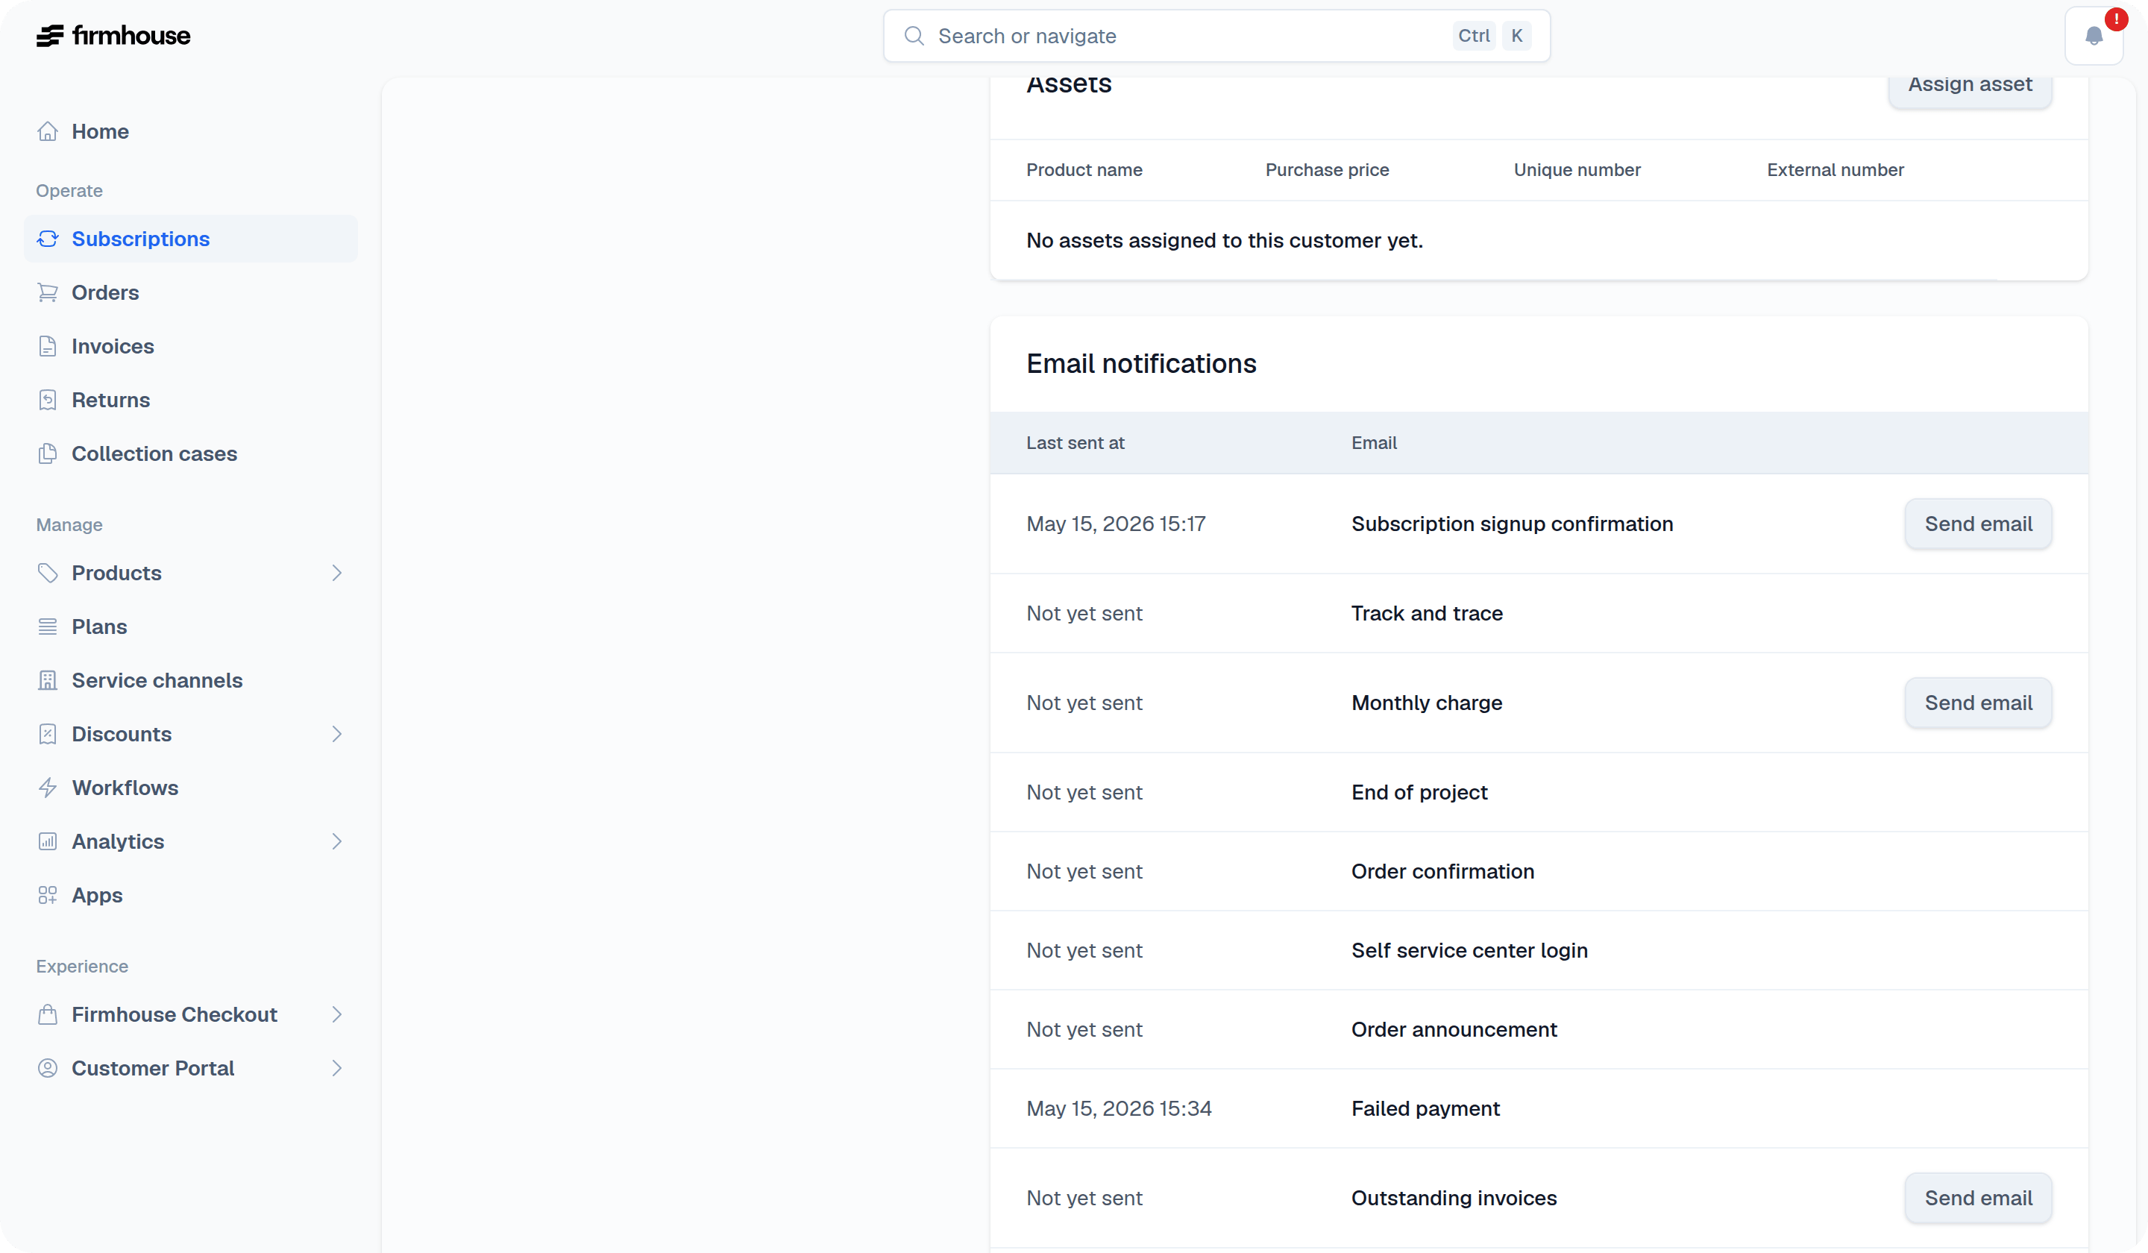This screenshot has width=2148, height=1253.
Task: Click the Ctrl shortcut badge
Action: (1474, 36)
